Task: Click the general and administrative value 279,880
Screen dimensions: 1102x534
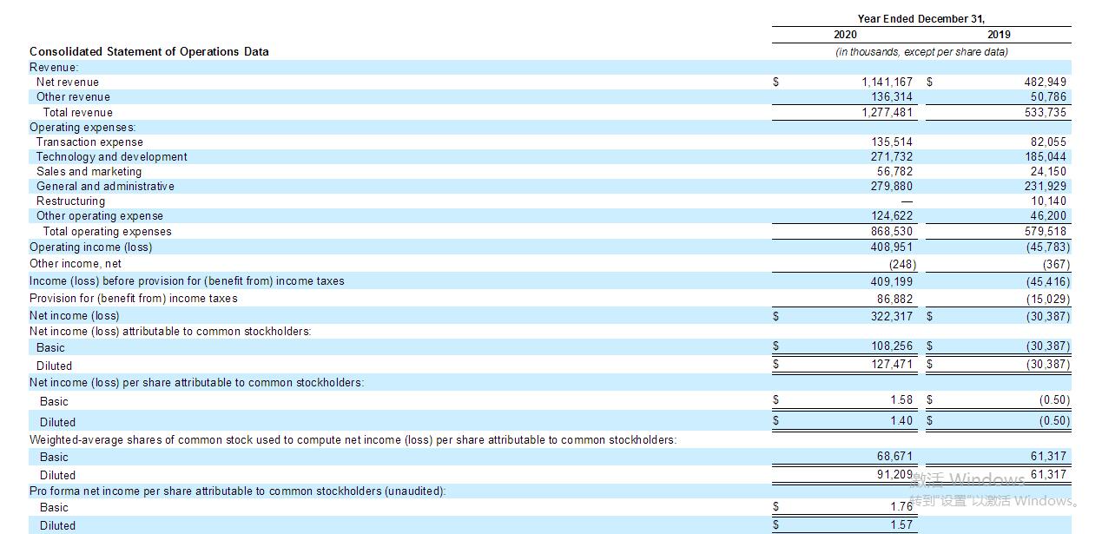Action: 892,187
